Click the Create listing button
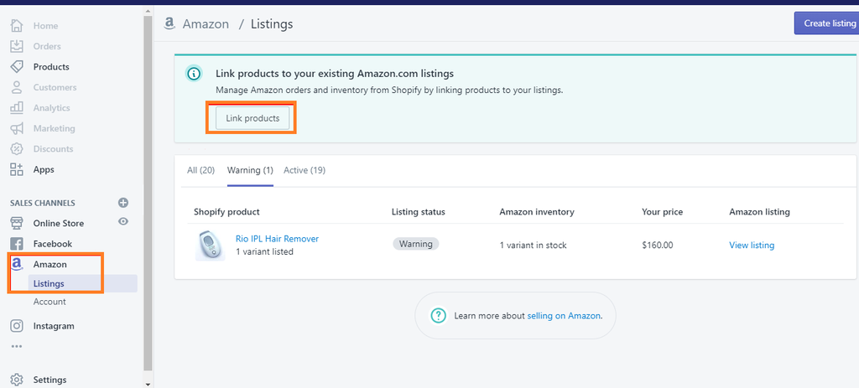The image size is (859, 388). (826, 23)
